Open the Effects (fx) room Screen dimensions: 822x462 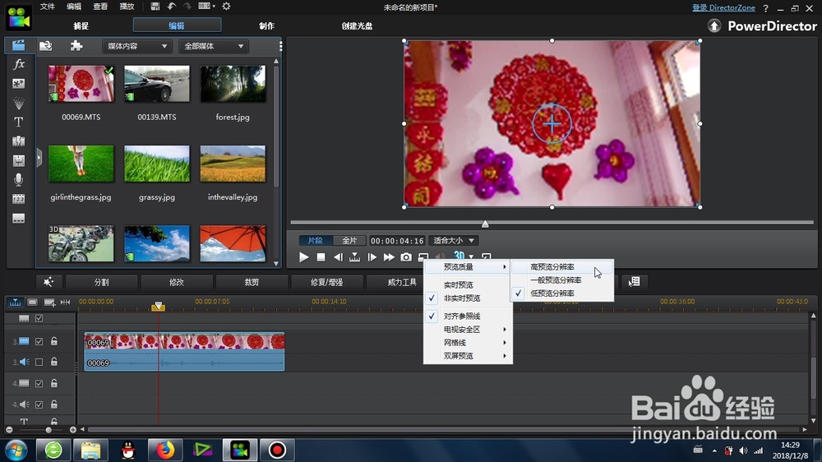pos(18,64)
